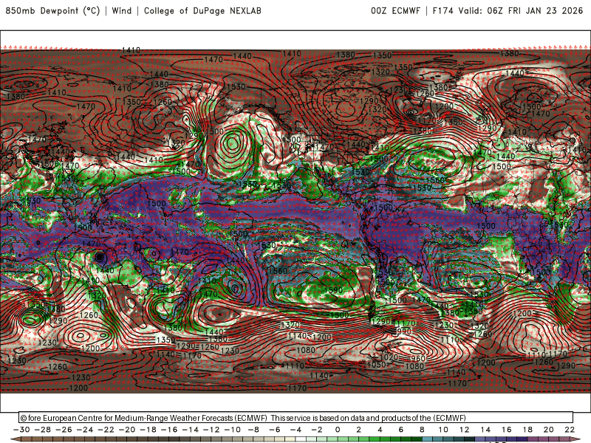Image resolution: width=591 pixels, height=443 pixels.
Task: Click the -4 value on color scale
Action: tap(295, 430)
